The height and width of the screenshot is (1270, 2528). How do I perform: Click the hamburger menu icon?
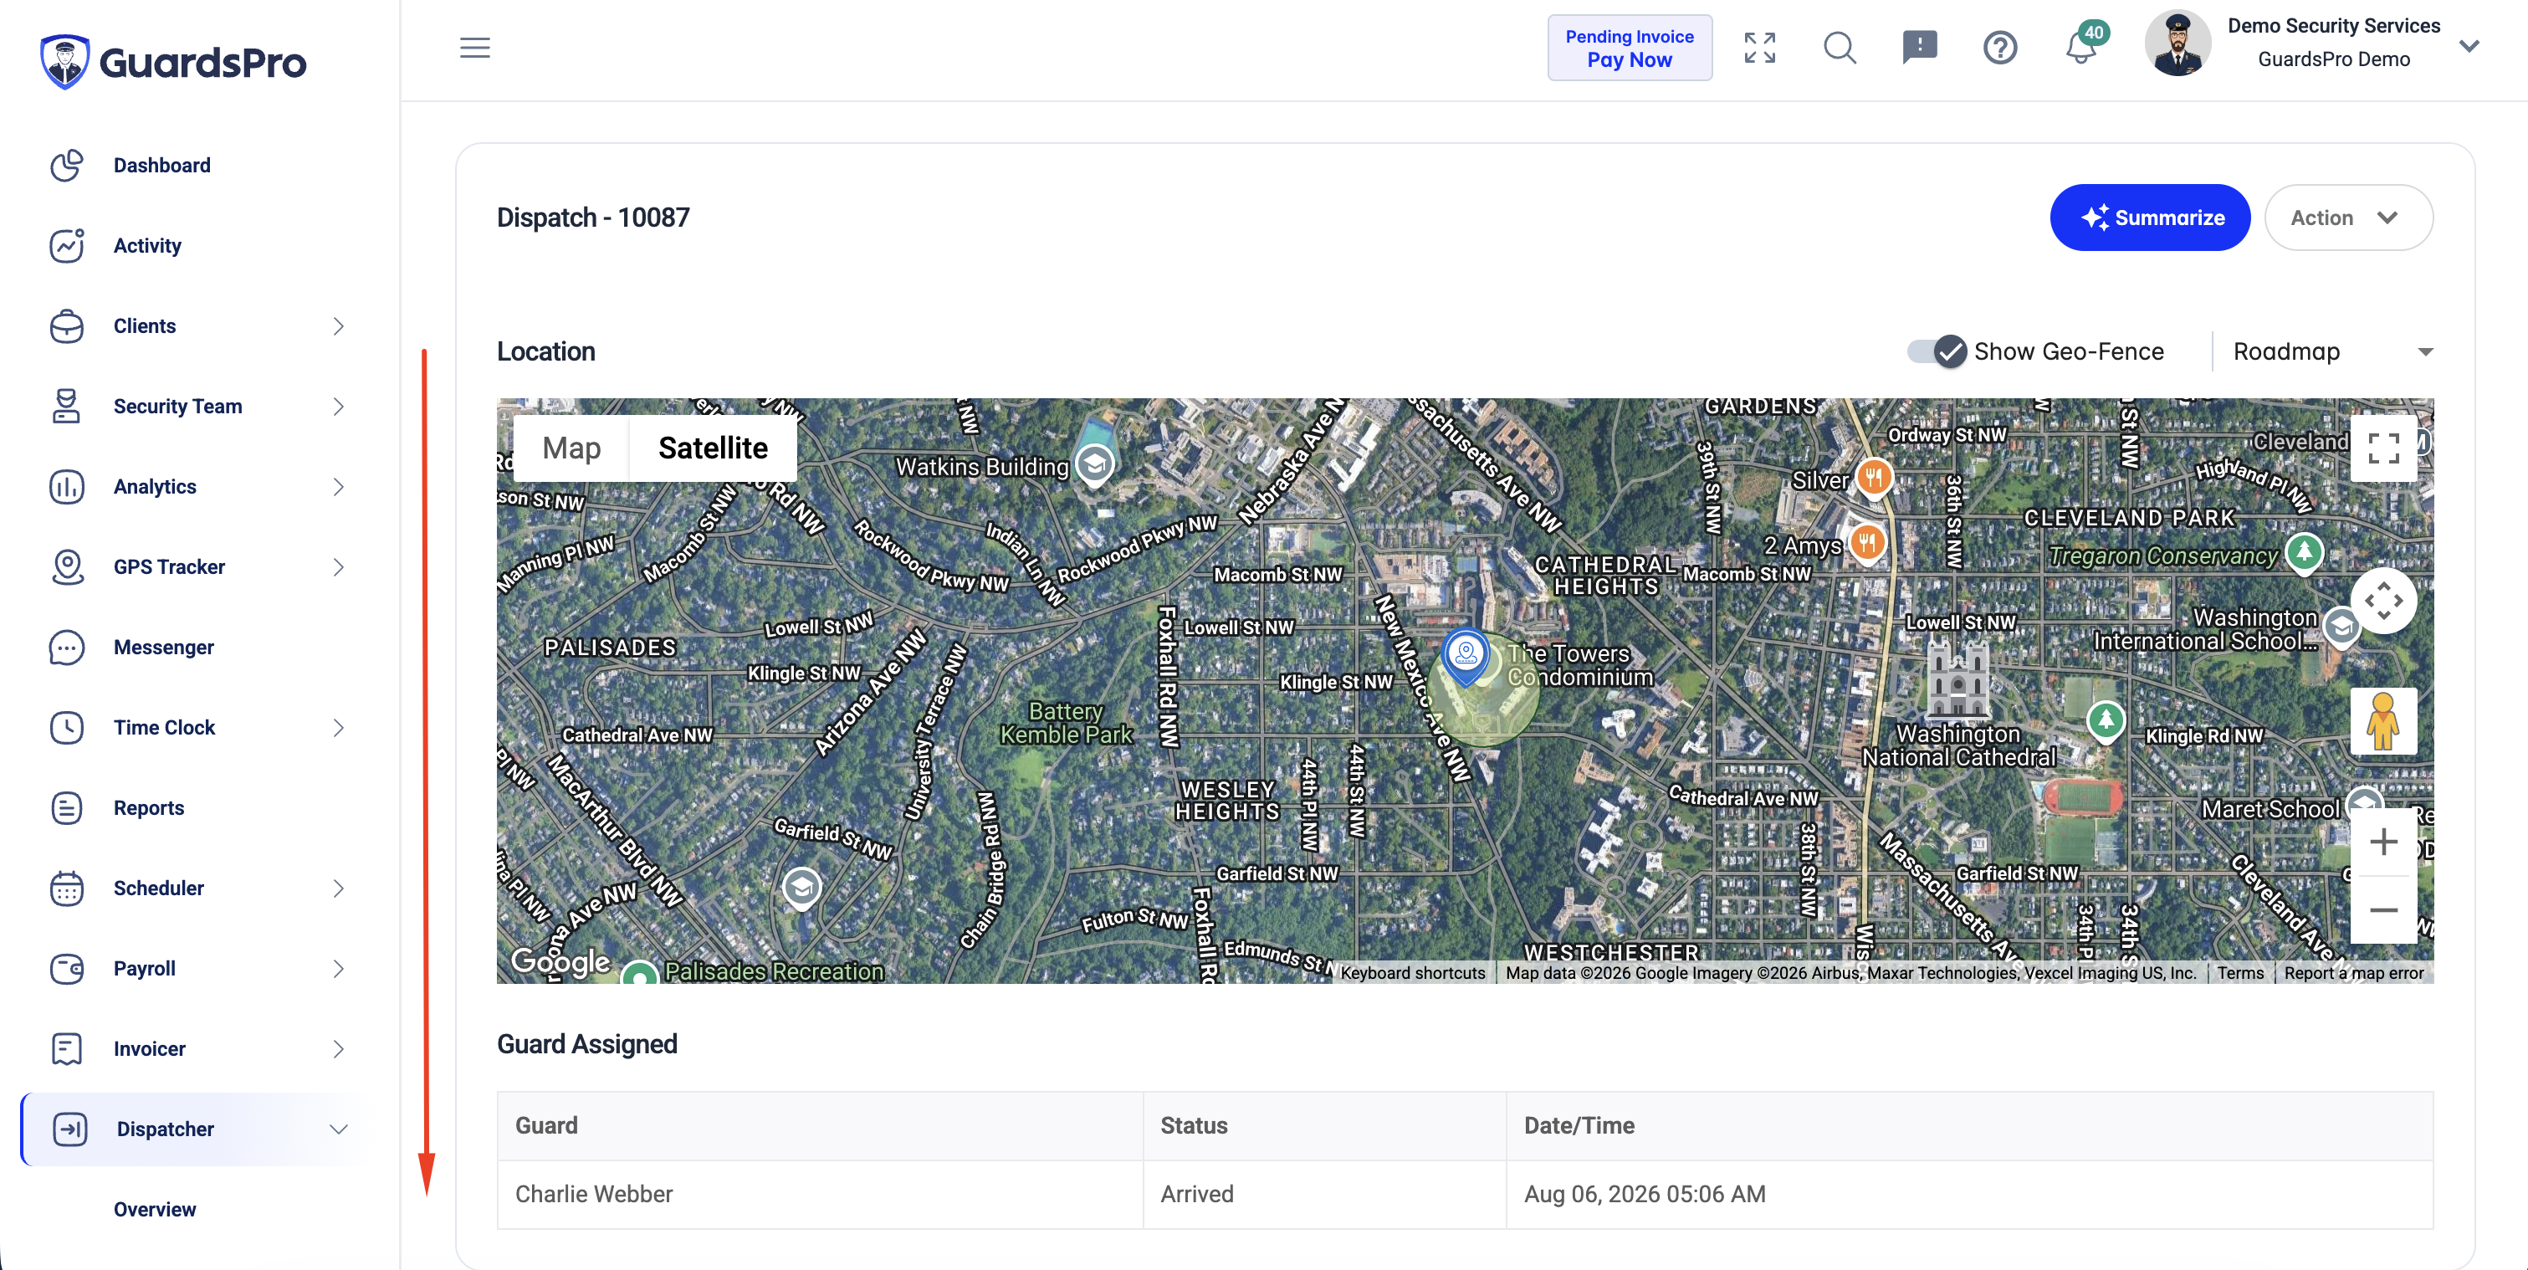coord(475,47)
